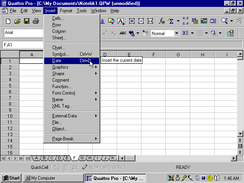This screenshot has width=244, height=183.
Task: Click the Quattro Pro icon left of File
Action: tap(5, 11)
